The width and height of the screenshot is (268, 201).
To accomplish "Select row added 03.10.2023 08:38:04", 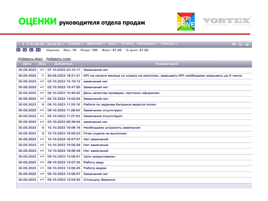I will click(134, 122).
